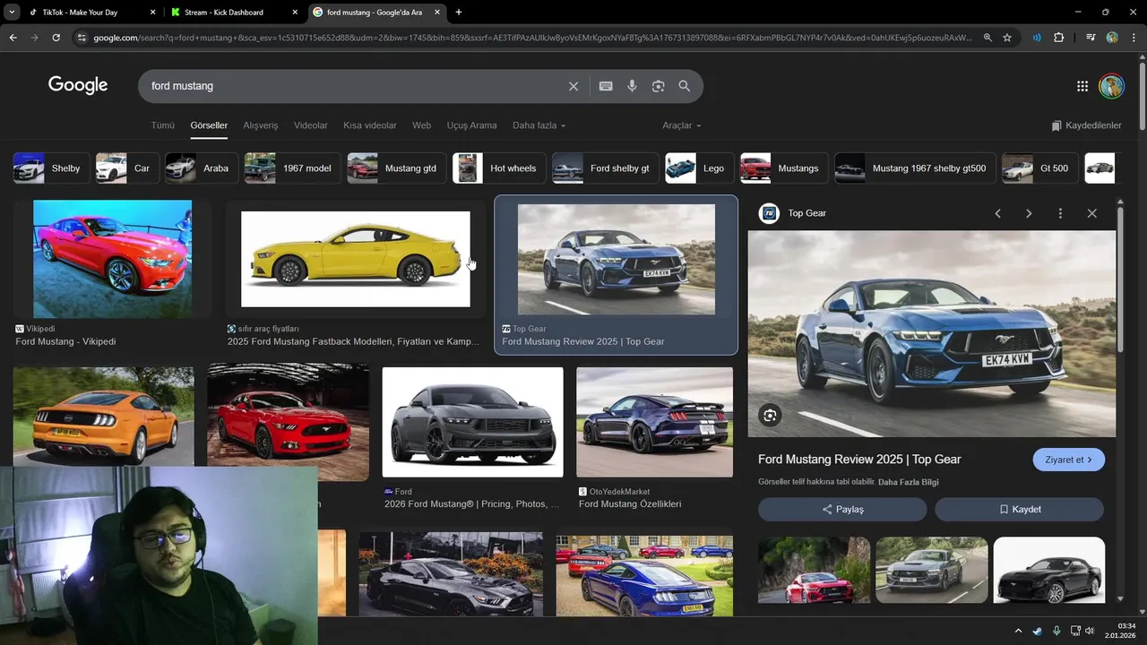Filter by the Lego chip
This screenshot has width=1147, height=645.
tap(698, 168)
